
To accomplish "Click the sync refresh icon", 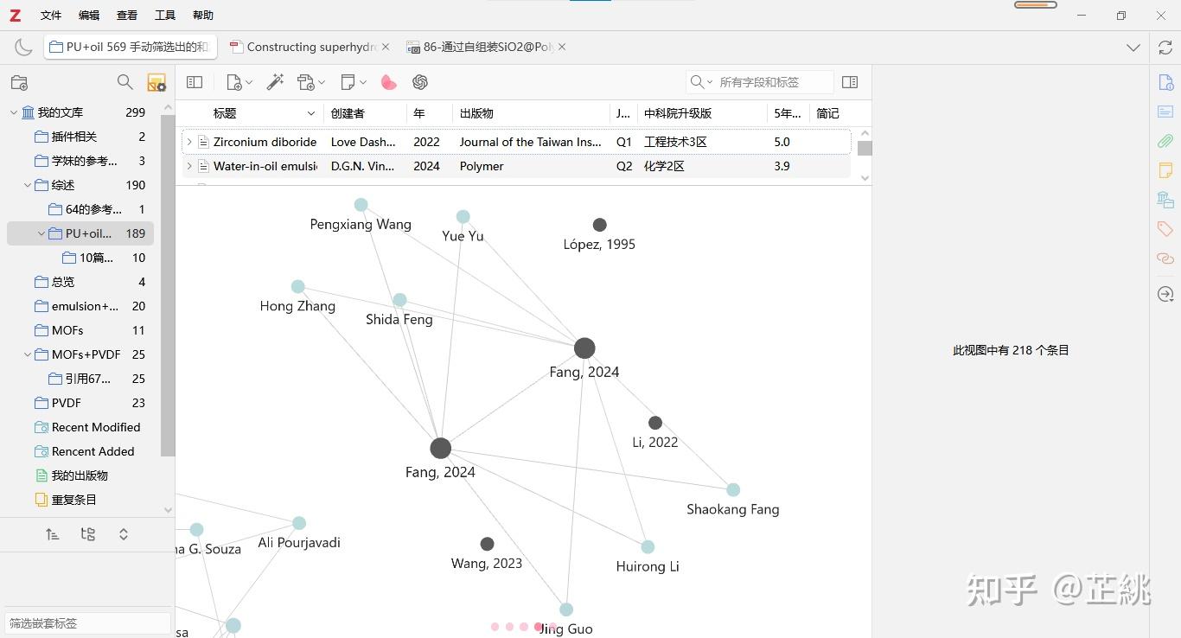I will pyautogui.click(x=1165, y=48).
